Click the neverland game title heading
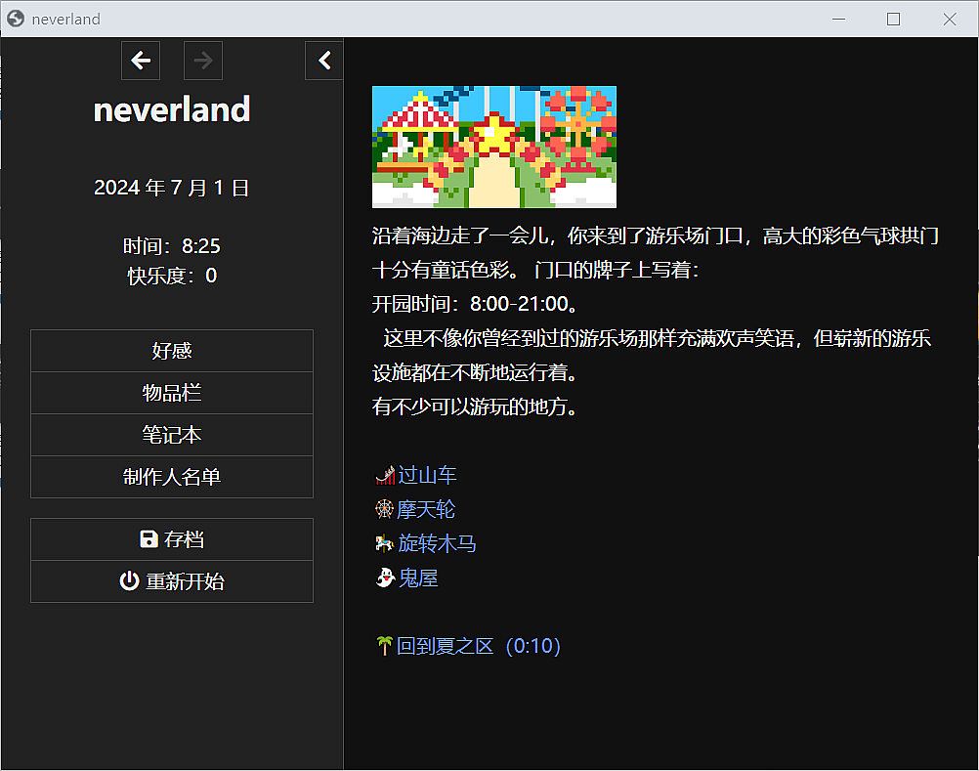 (172, 109)
